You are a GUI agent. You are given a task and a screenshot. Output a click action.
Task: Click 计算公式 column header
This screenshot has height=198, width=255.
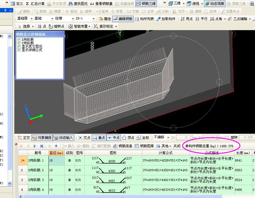click(166, 153)
